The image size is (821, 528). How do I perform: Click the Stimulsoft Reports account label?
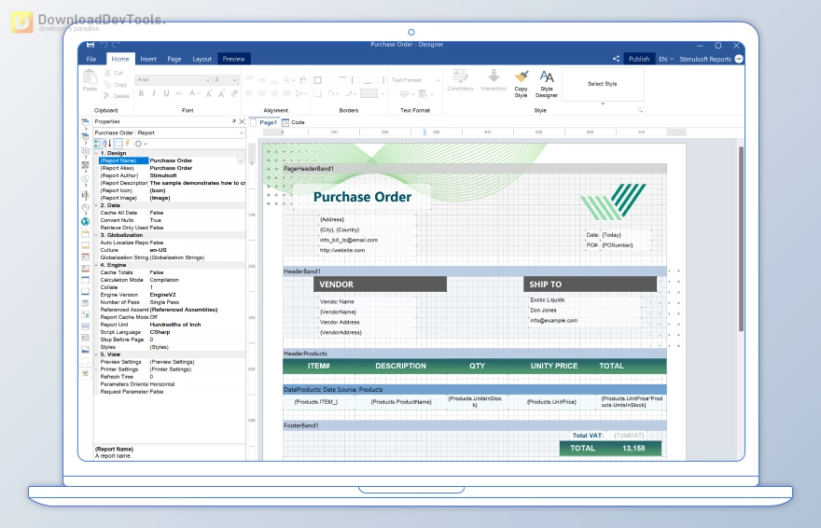click(705, 59)
